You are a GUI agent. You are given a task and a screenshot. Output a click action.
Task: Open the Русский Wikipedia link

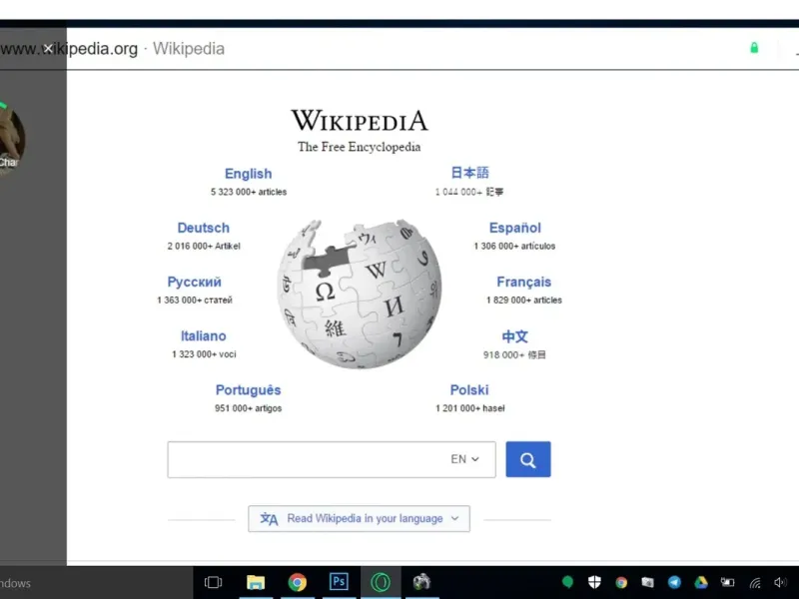tap(194, 282)
